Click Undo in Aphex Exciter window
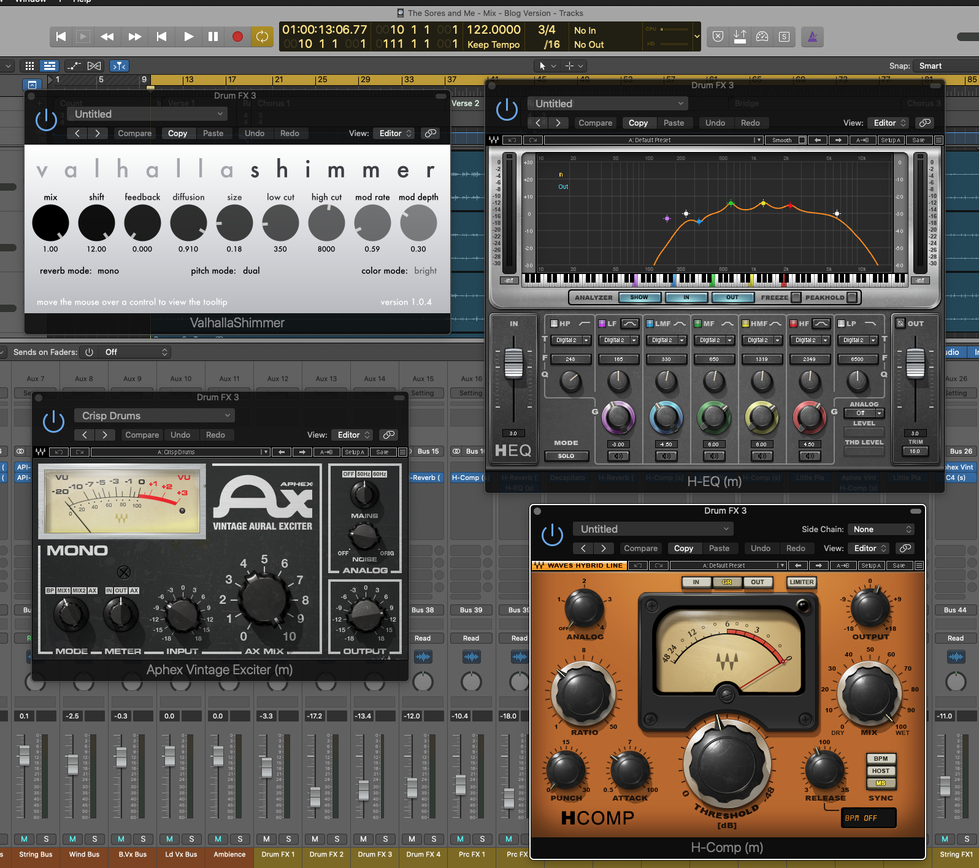979x868 pixels. pyautogui.click(x=180, y=435)
